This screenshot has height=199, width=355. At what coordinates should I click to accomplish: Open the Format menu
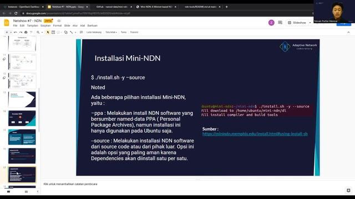(57, 26)
